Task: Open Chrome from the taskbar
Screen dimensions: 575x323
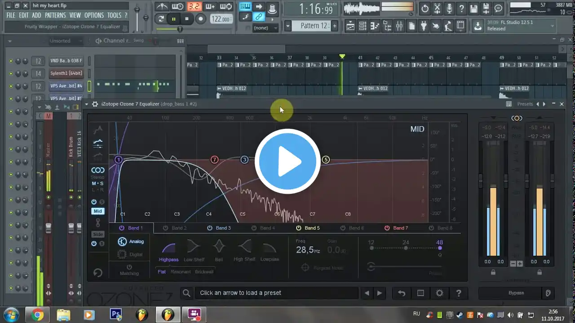Action: coord(37,314)
